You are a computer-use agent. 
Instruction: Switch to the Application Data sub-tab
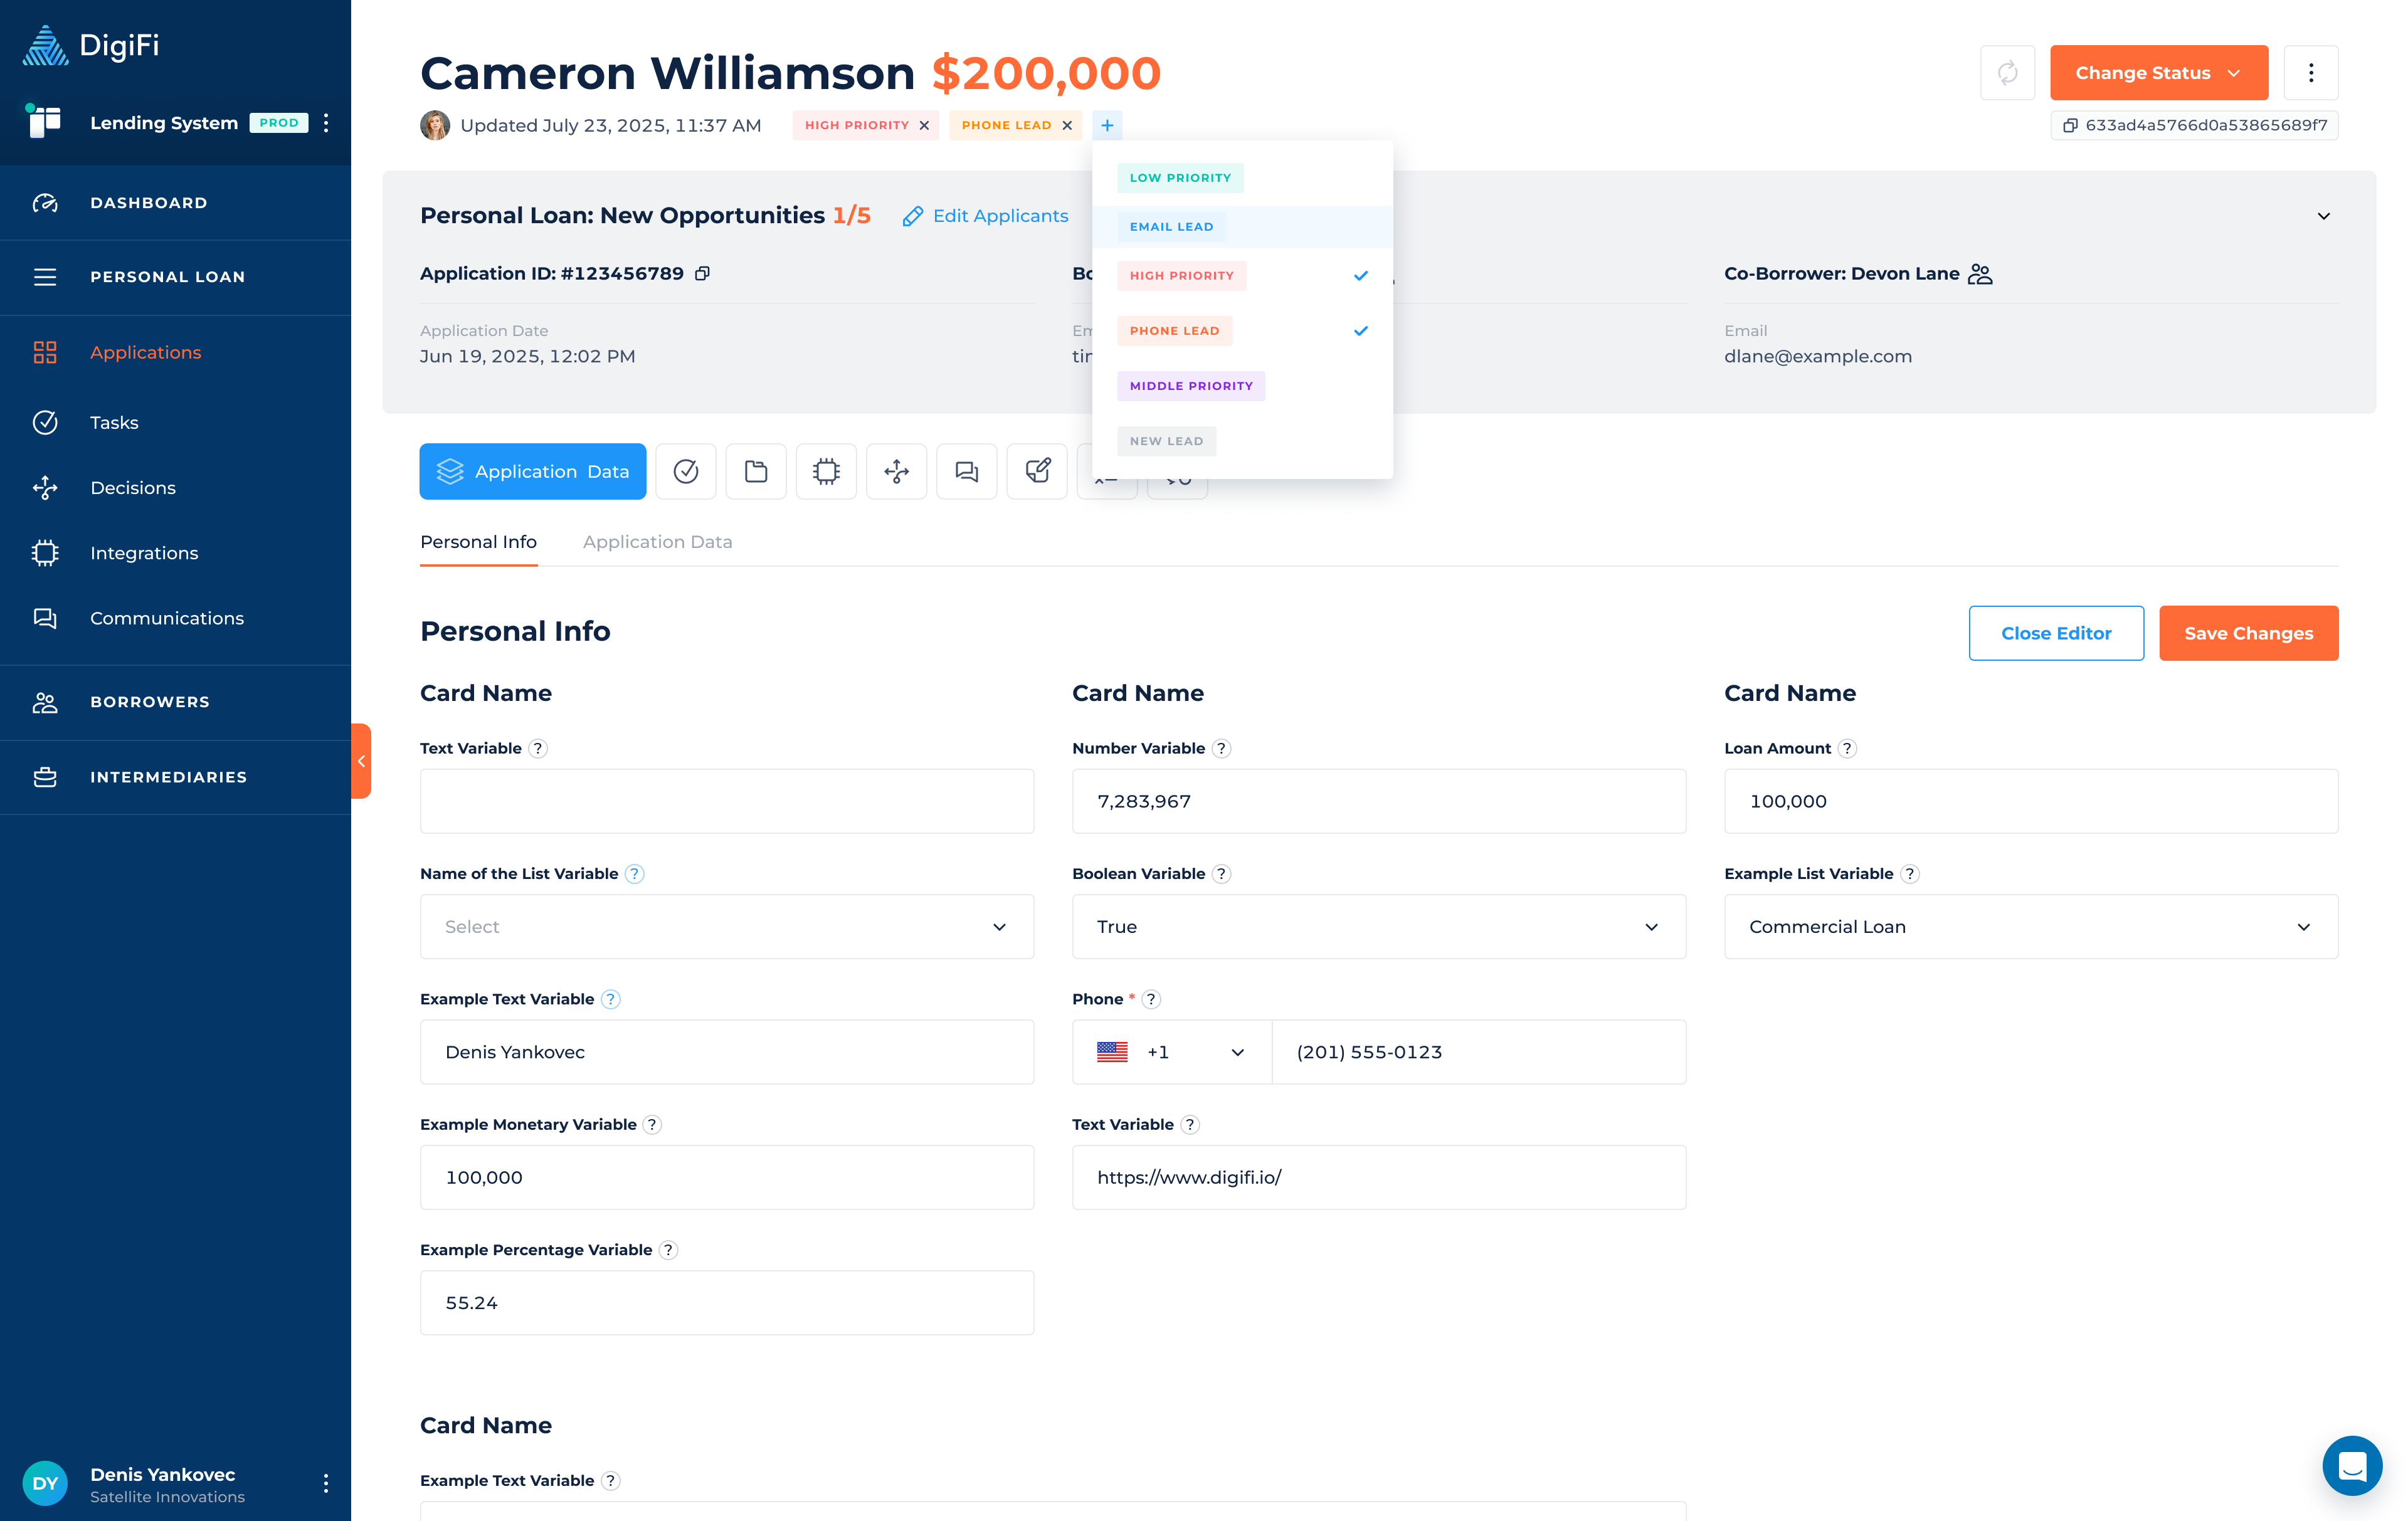click(x=657, y=542)
